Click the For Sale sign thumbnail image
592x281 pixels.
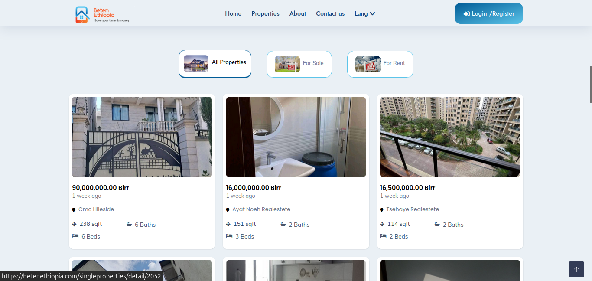(x=287, y=64)
